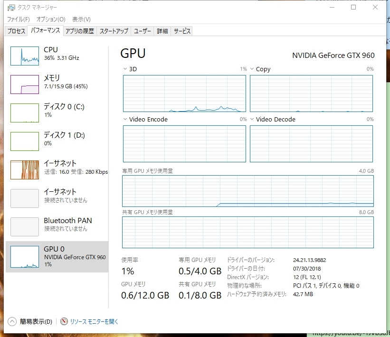Select the メモリ graph thumbnail

click(25, 84)
